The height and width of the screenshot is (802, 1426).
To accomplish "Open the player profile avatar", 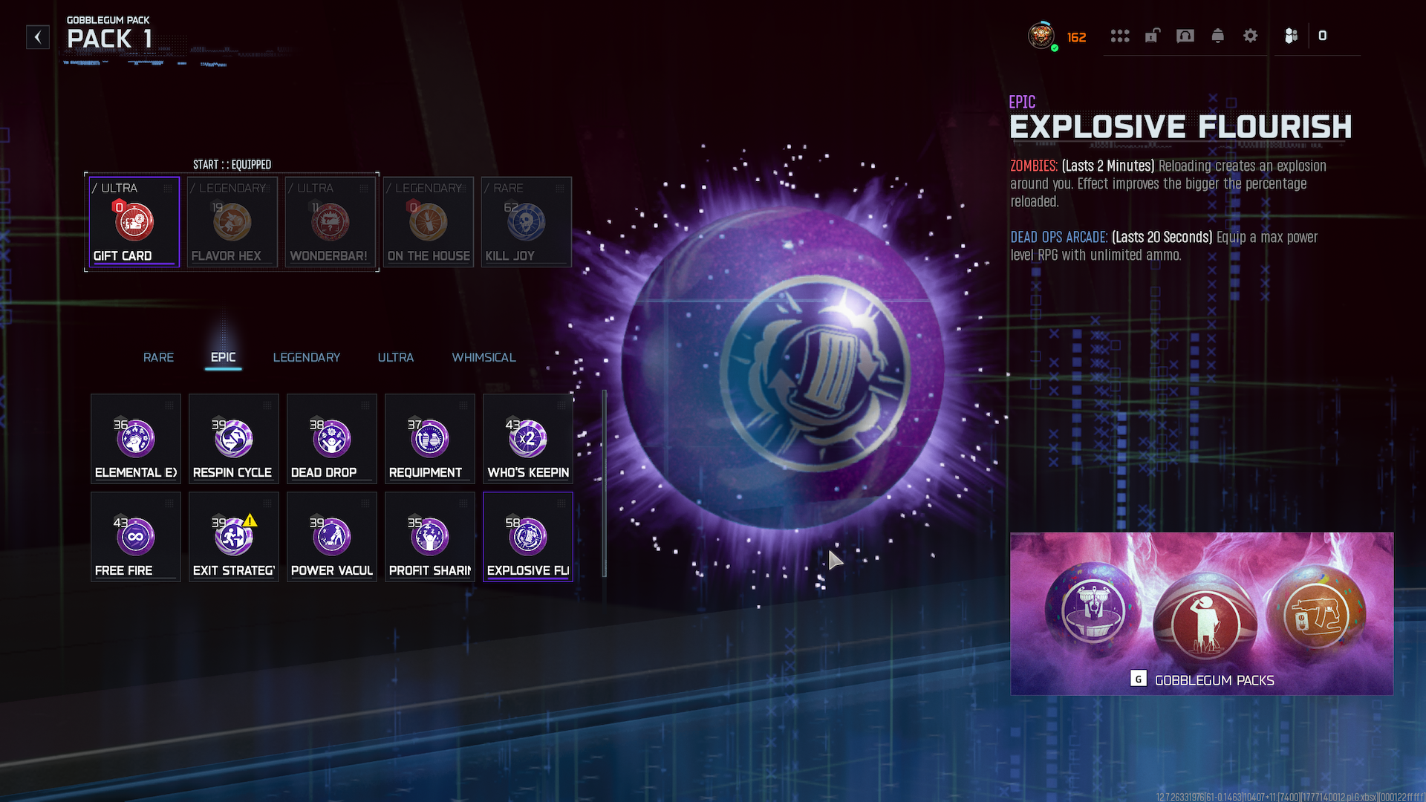I will point(1041,36).
